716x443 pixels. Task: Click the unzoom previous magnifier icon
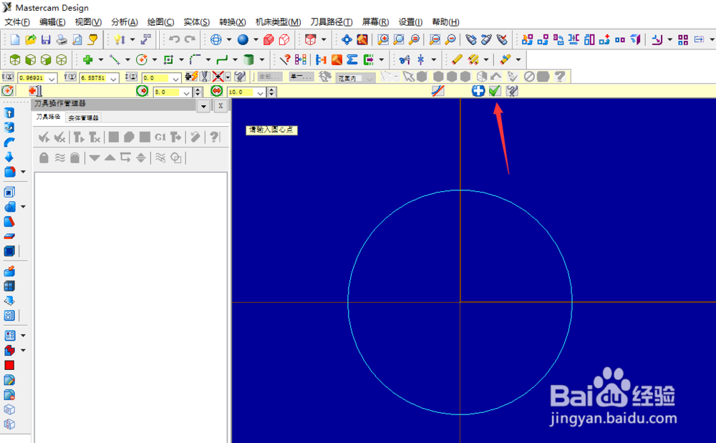(x=435, y=39)
